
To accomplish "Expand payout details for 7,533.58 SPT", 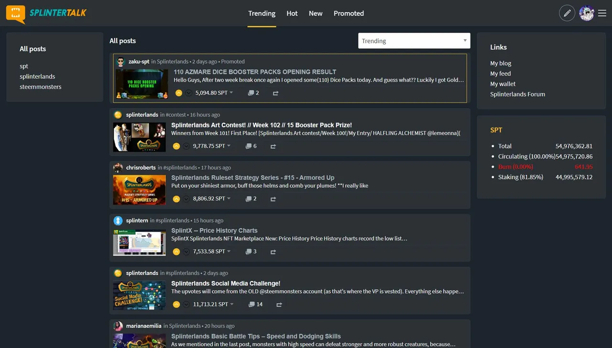I will [x=229, y=251].
